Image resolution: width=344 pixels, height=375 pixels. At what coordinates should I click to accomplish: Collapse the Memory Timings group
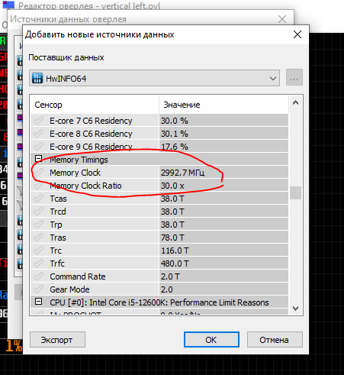coord(39,159)
